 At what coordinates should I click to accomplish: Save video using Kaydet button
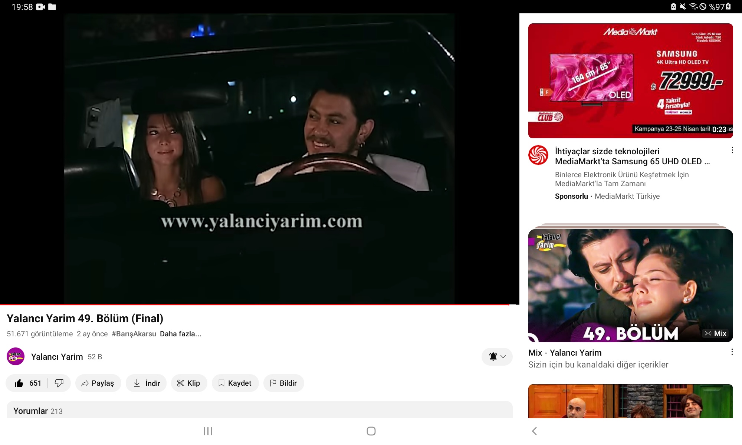pyautogui.click(x=235, y=383)
